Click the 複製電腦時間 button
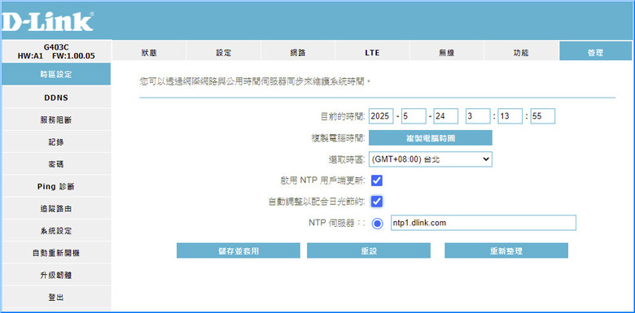The height and width of the screenshot is (313, 635). click(x=431, y=138)
